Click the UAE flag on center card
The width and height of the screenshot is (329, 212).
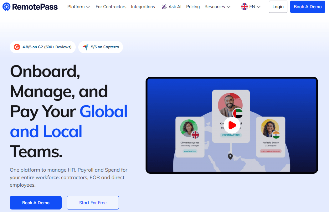coord(238,113)
